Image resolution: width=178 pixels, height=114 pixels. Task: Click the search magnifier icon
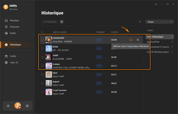[x=140, y=22]
